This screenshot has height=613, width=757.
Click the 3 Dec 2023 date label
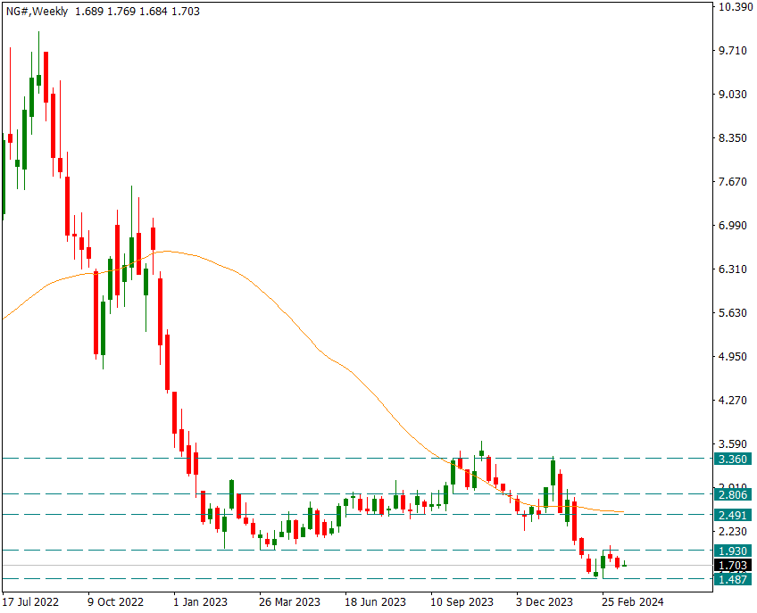tap(545, 602)
